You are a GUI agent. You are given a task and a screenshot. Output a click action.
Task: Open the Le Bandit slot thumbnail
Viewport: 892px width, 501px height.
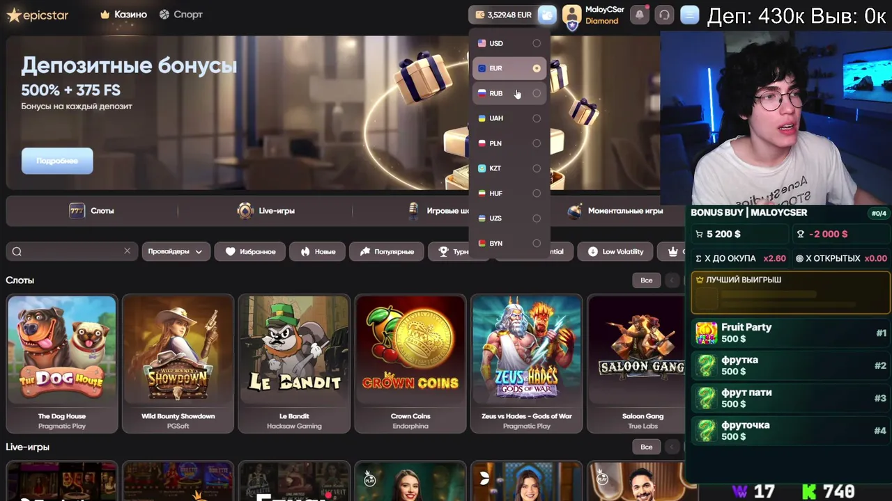294,350
